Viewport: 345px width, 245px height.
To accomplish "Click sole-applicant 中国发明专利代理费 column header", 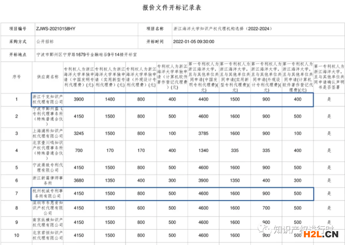I will coord(79,77).
